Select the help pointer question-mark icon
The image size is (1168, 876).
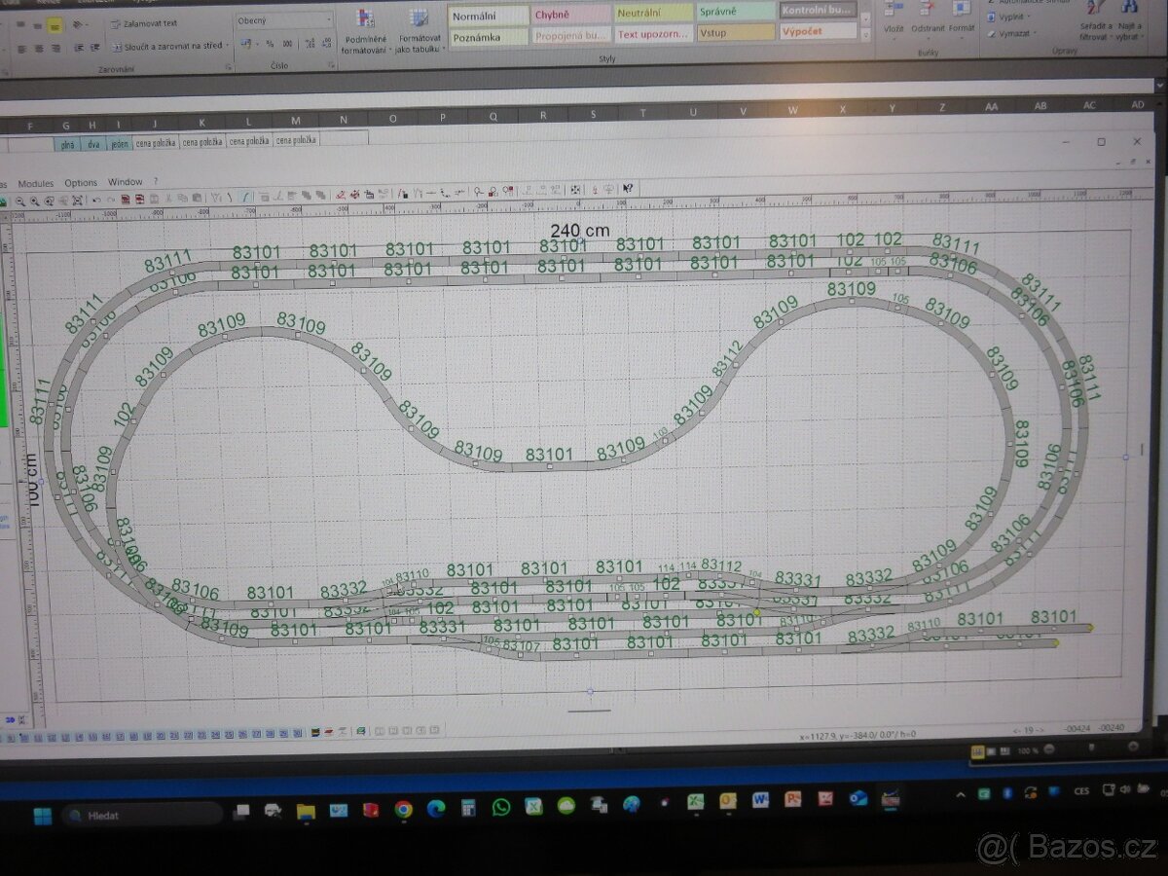pos(628,189)
